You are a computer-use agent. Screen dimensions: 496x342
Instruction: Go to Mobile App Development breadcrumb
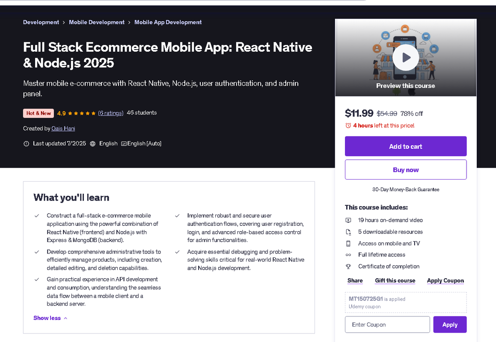168,22
